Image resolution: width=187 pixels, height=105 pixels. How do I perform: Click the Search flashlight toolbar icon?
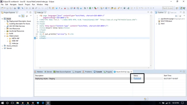pos(119,8)
